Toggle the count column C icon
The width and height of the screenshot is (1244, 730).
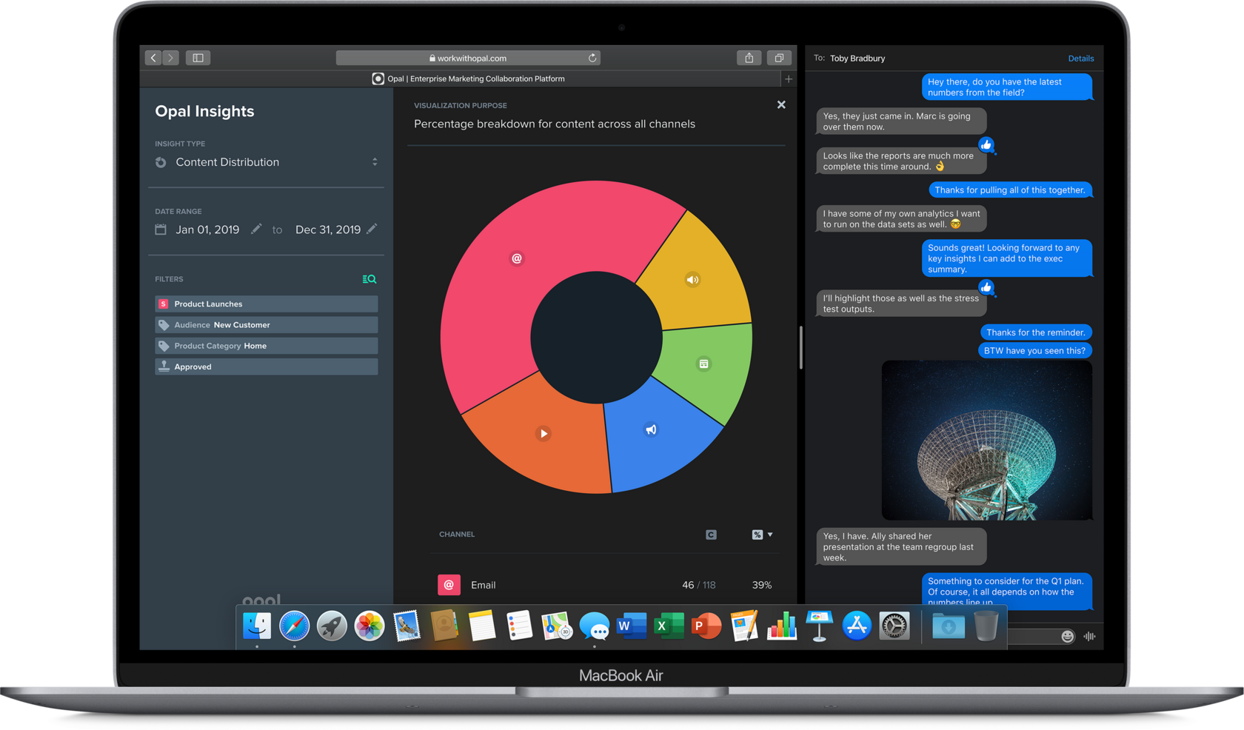[x=711, y=535]
